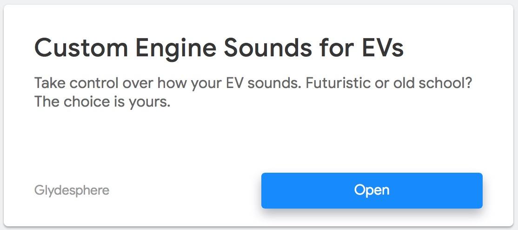Click the word "choice" in the description
Screen dimensions: 518x230
tap(88, 102)
